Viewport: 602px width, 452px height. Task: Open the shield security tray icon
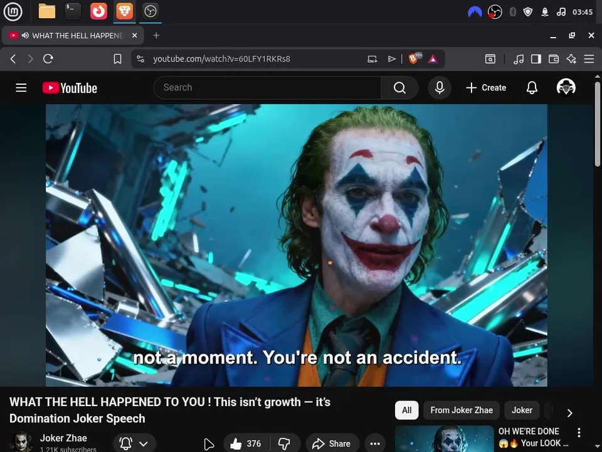[x=528, y=13]
